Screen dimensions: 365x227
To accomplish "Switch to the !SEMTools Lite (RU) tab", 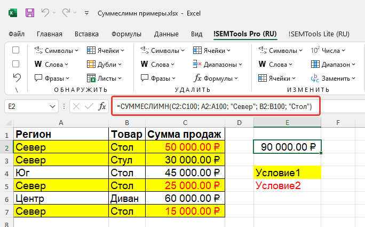I will [319, 34].
